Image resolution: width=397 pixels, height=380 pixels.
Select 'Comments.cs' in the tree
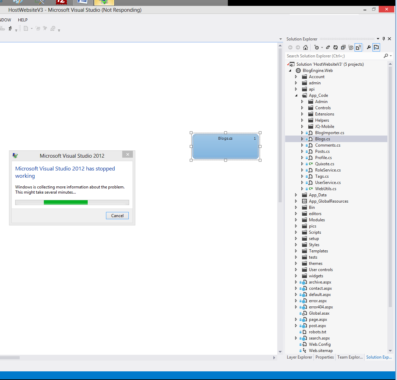click(x=328, y=145)
